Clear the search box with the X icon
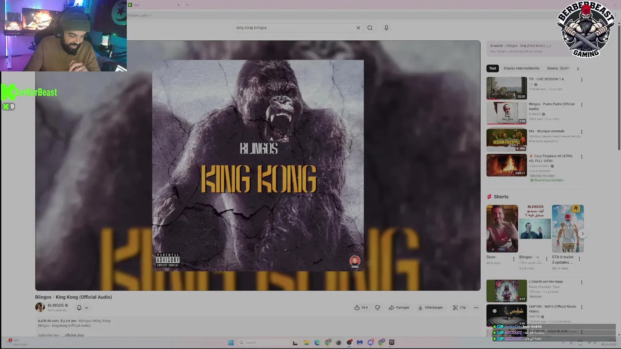Screen dimensions: 621x349 point(358,28)
